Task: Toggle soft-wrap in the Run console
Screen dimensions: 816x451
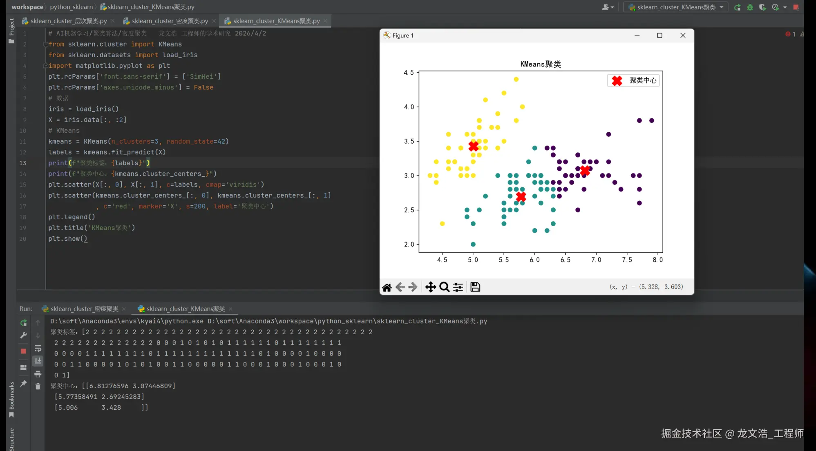Action: click(x=38, y=349)
